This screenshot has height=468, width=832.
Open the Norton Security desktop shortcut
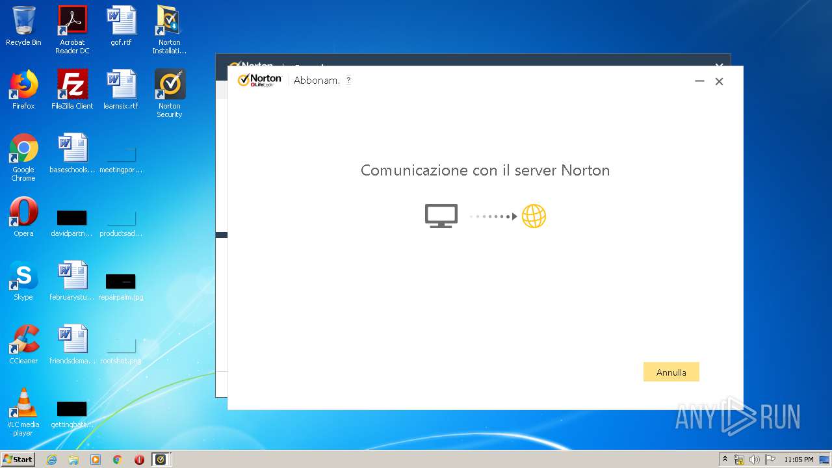pos(170,94)
